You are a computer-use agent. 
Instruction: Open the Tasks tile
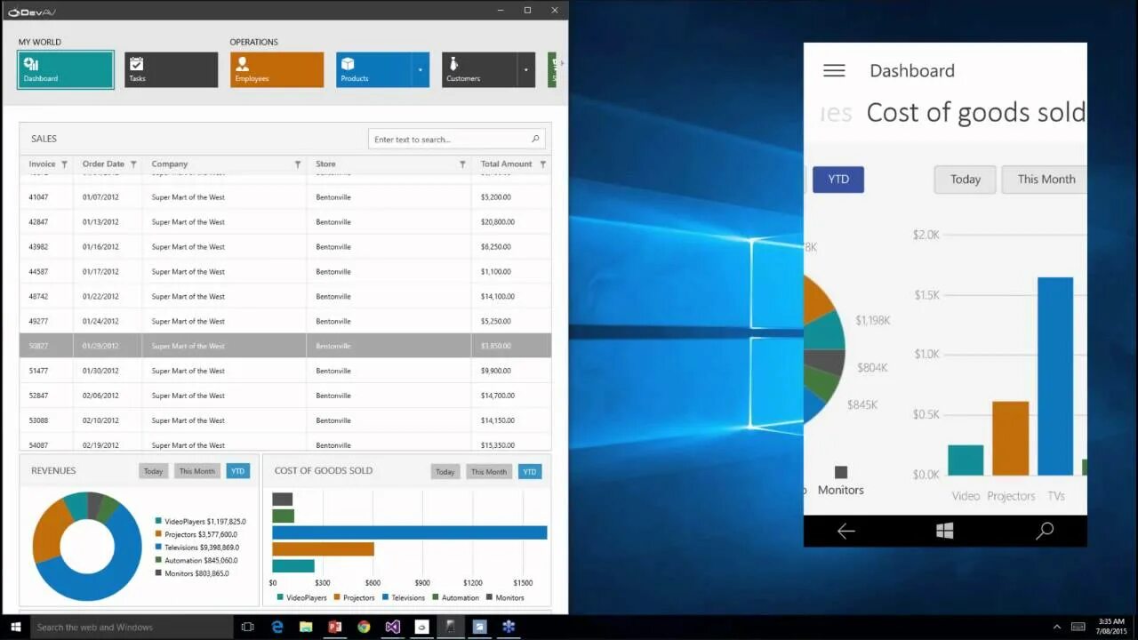(x=171, y=69)
